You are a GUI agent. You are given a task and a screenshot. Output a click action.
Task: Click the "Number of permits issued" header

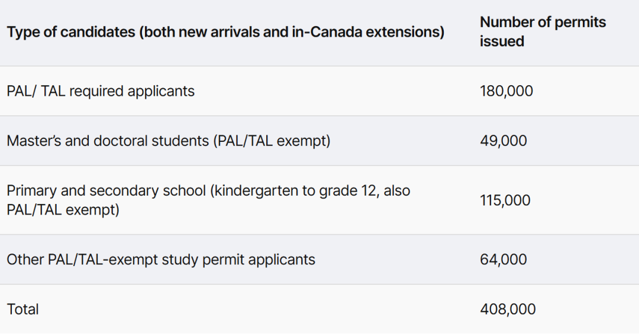[x=543, y=31]
